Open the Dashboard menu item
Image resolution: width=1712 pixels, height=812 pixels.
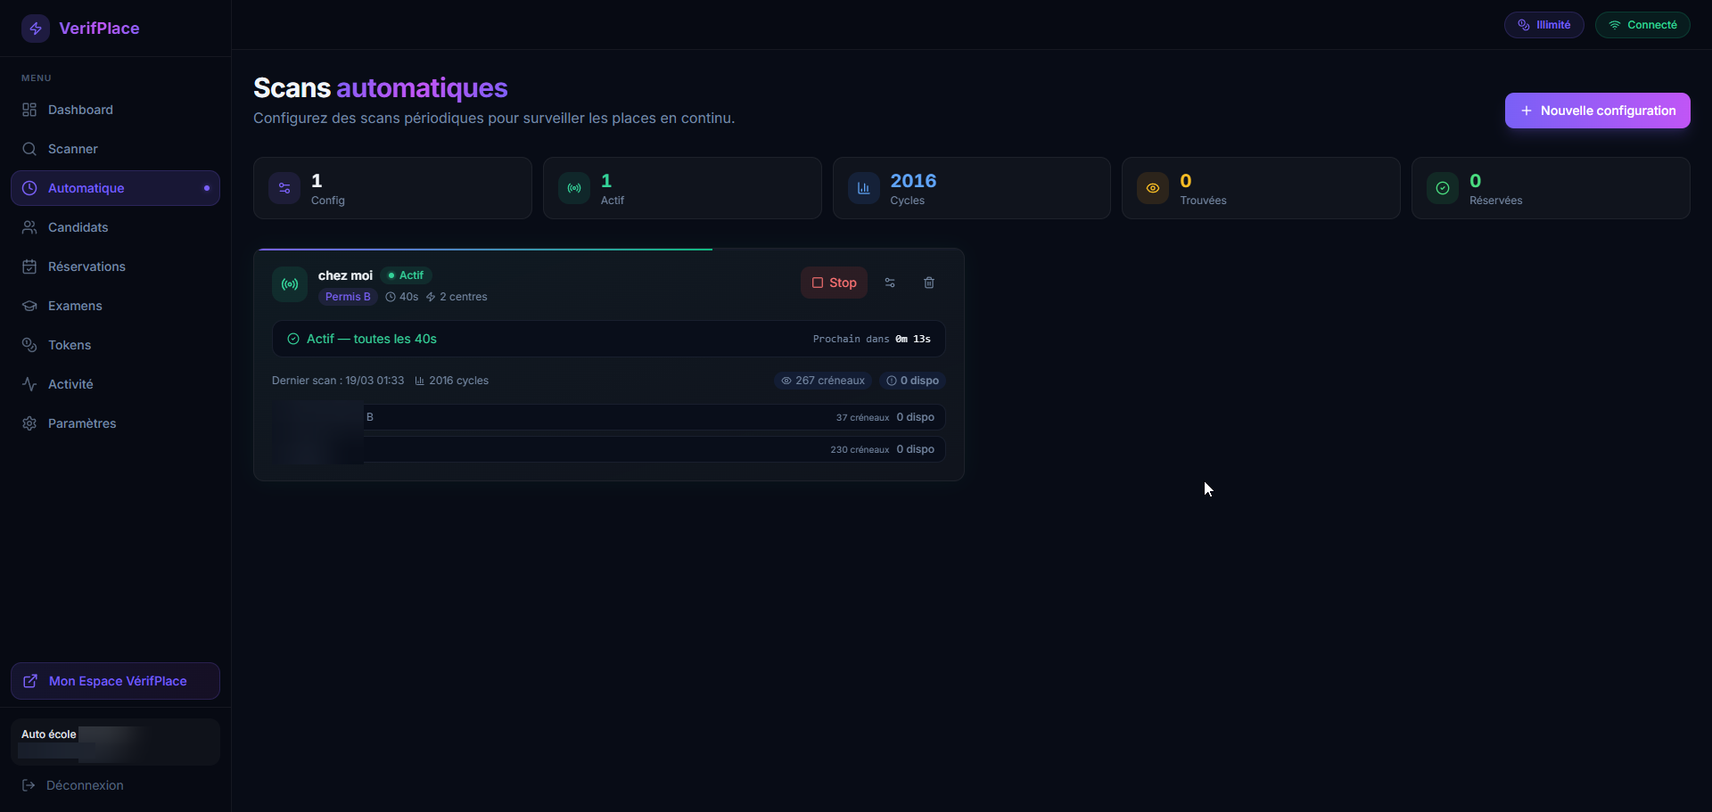pyautogui.click(x=80, y=110)
